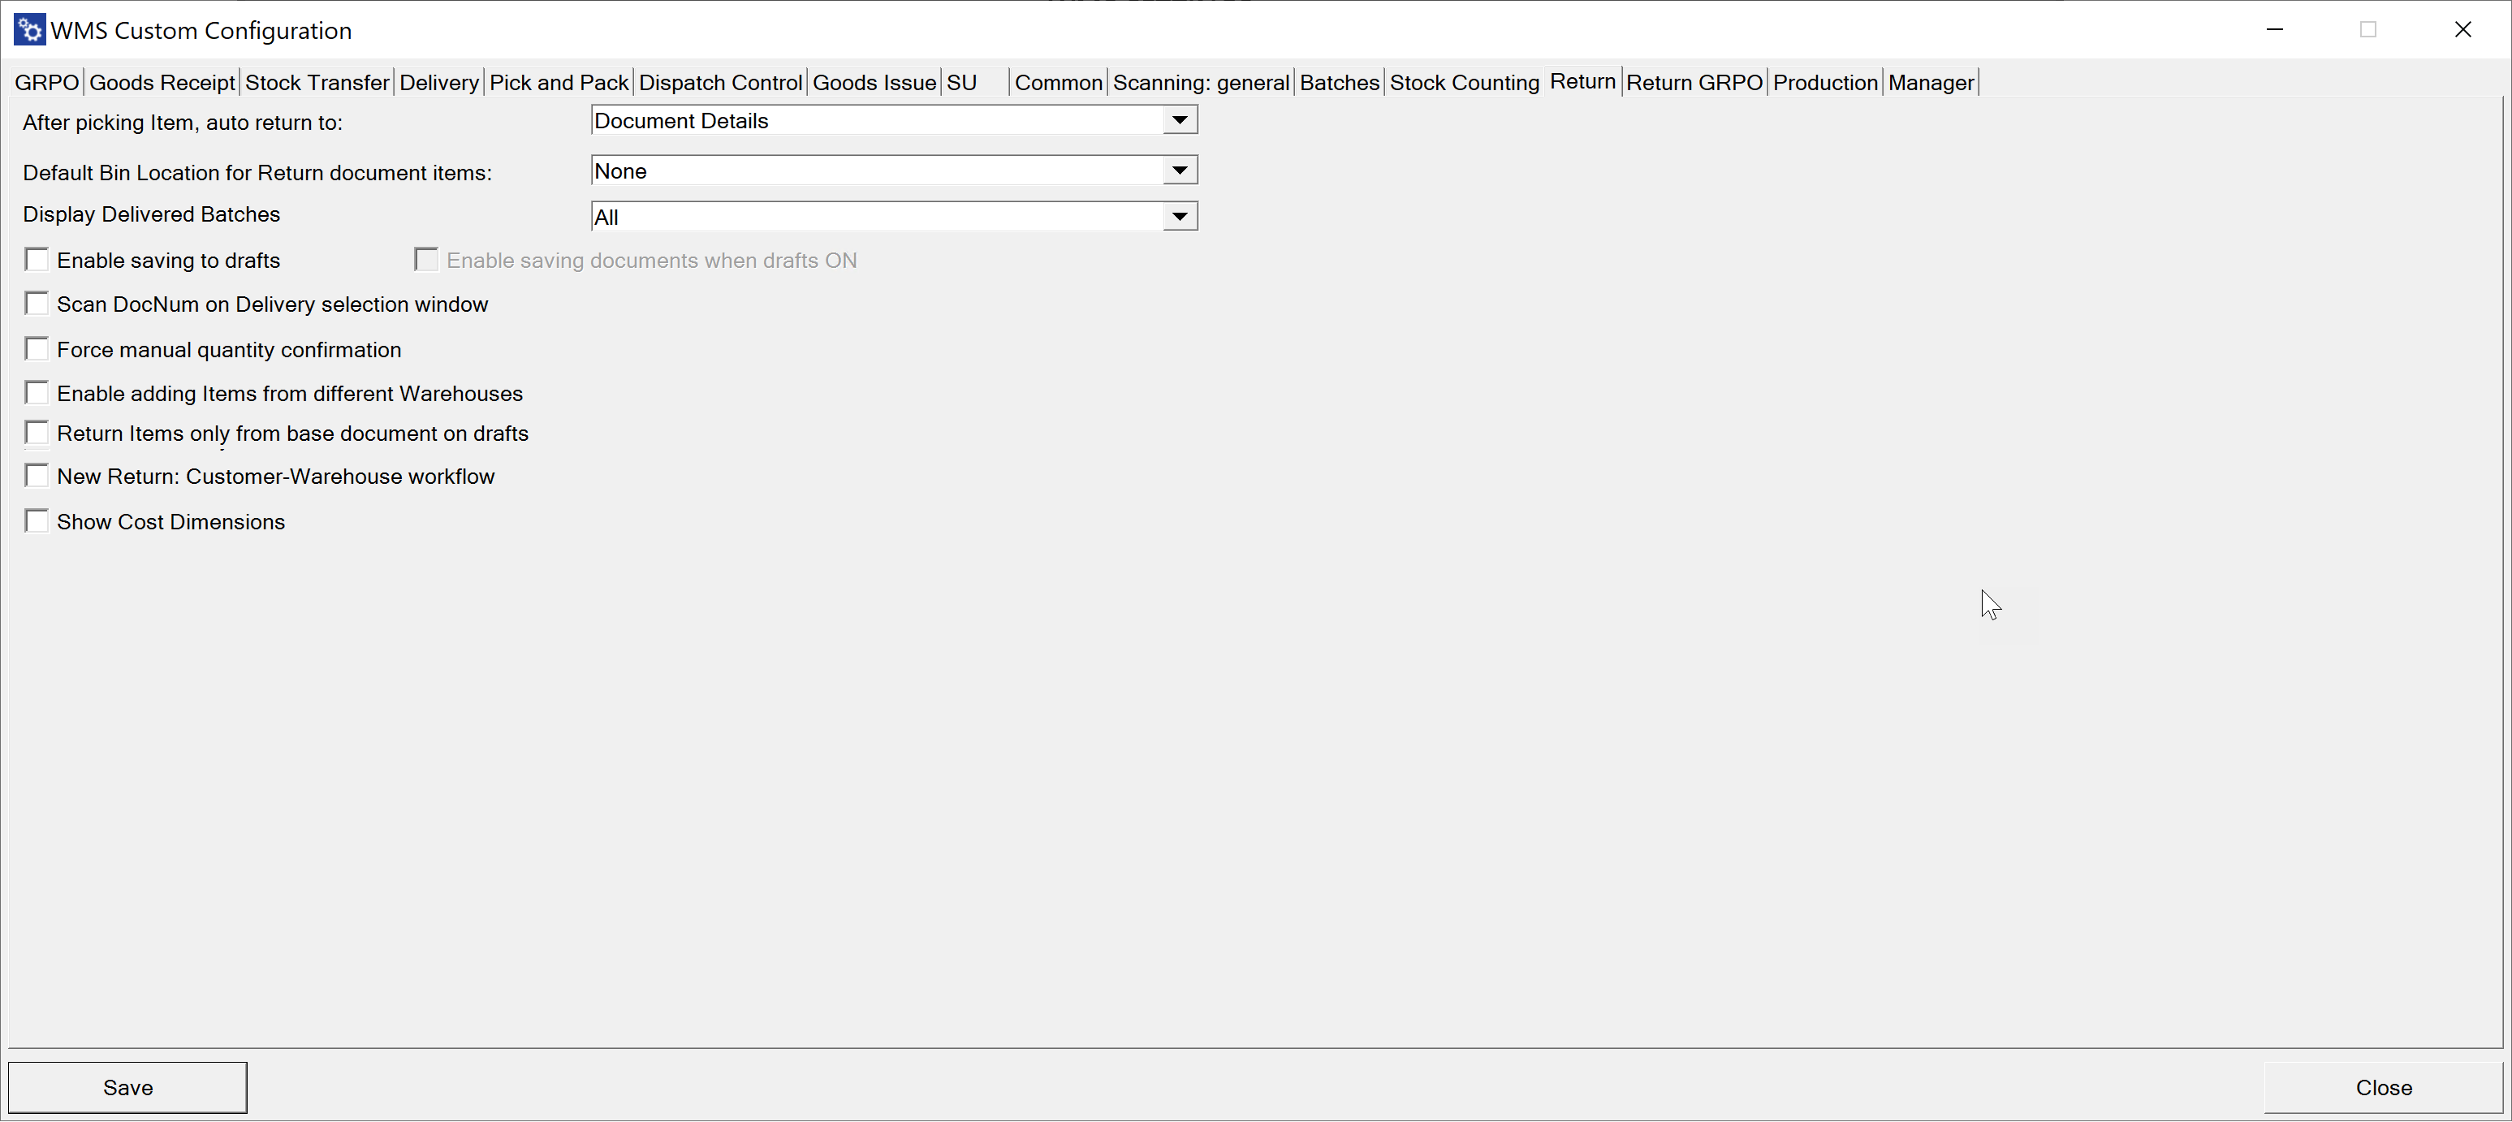Image resolution: width=2512 pixels, height=1122 pixels.
Task: Enable Show Cost Dimensions checkbox
Action: [37, 521]
